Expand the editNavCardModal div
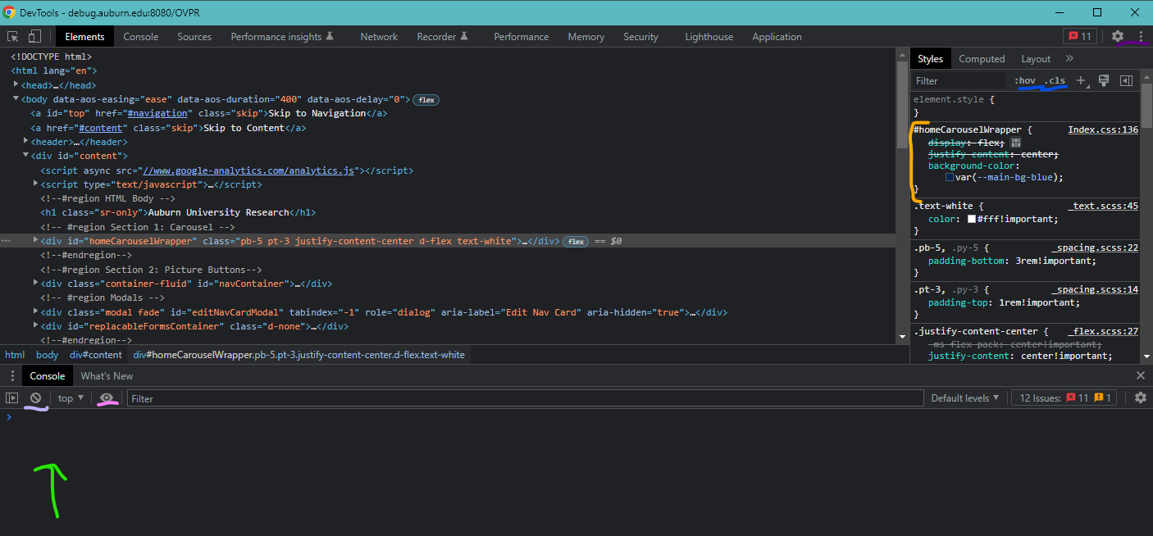Viewport: 1153px width, 536px height. 35,311
